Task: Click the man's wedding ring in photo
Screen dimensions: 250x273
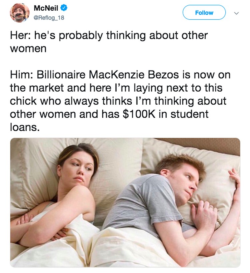Action: tap(211, 208)
